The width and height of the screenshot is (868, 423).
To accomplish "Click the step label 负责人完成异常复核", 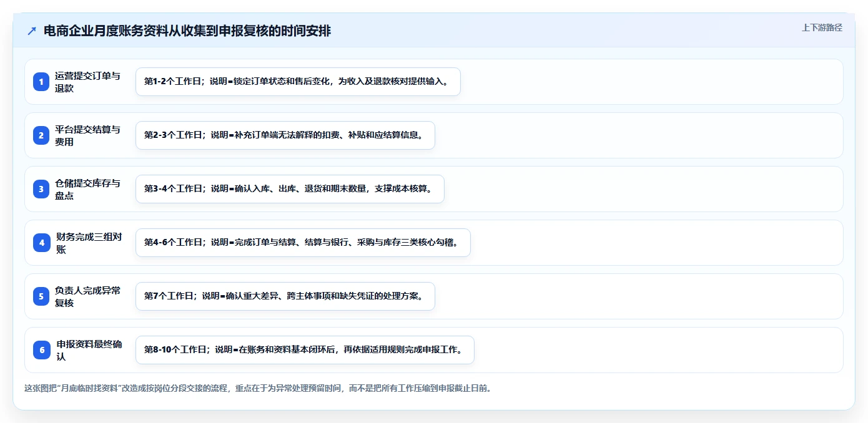I will [87, 296].
